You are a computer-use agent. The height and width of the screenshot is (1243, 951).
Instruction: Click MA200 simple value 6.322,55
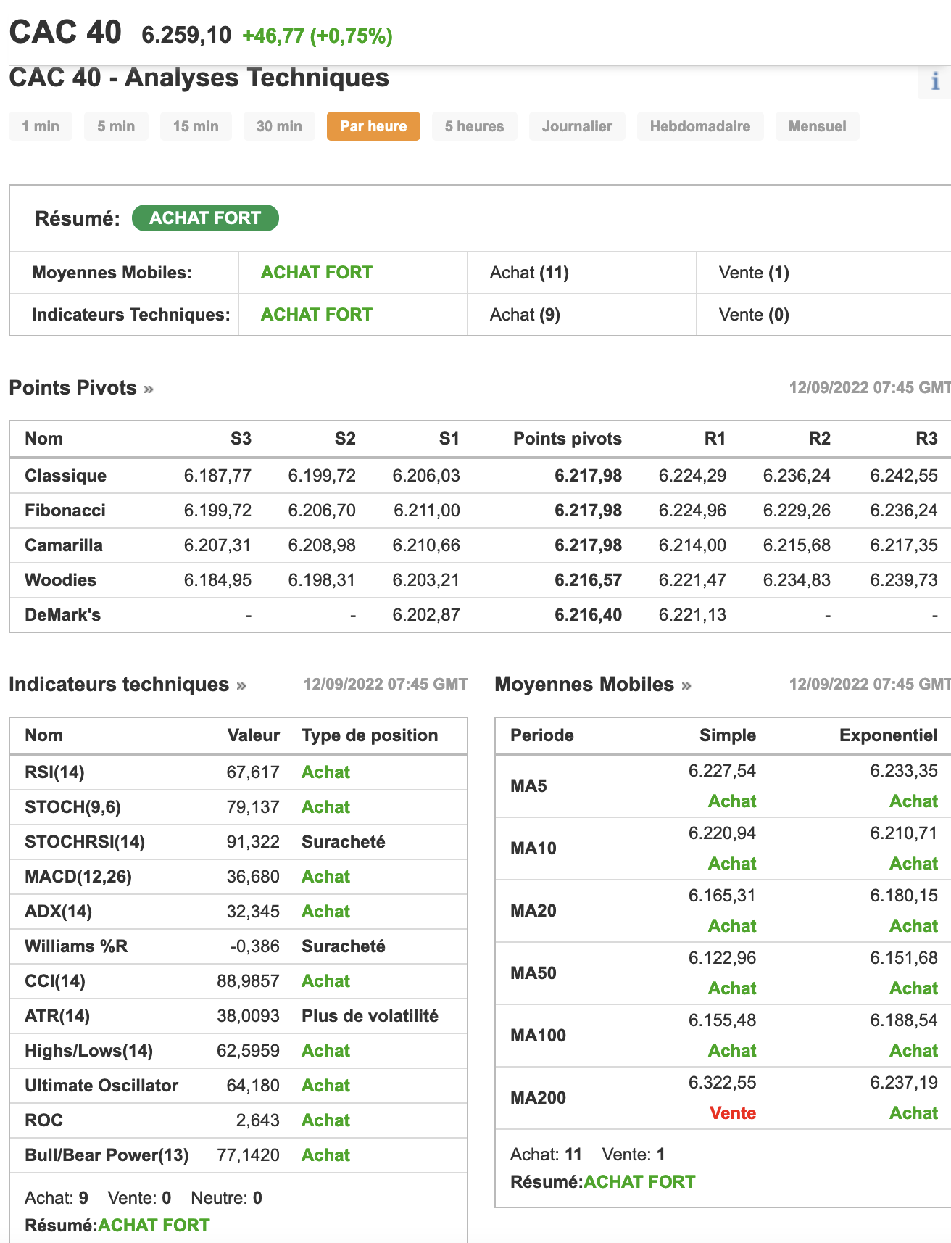[x=722, y=1083]
